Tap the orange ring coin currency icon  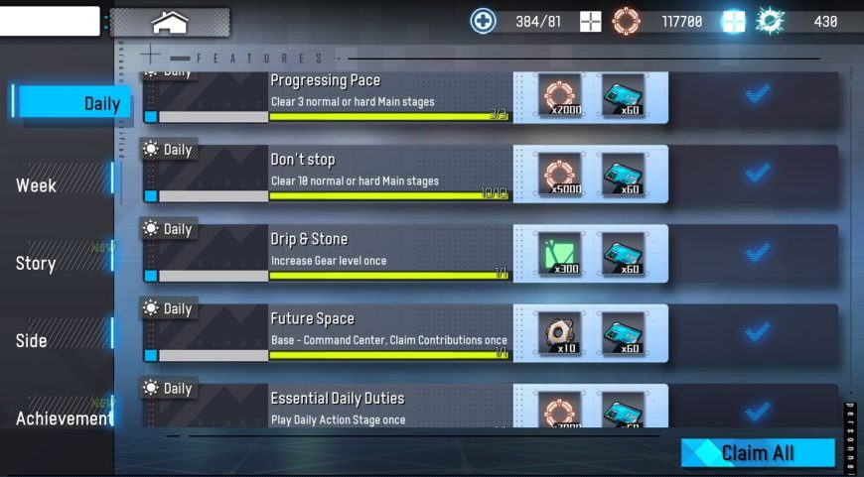(x=627, y=22)
